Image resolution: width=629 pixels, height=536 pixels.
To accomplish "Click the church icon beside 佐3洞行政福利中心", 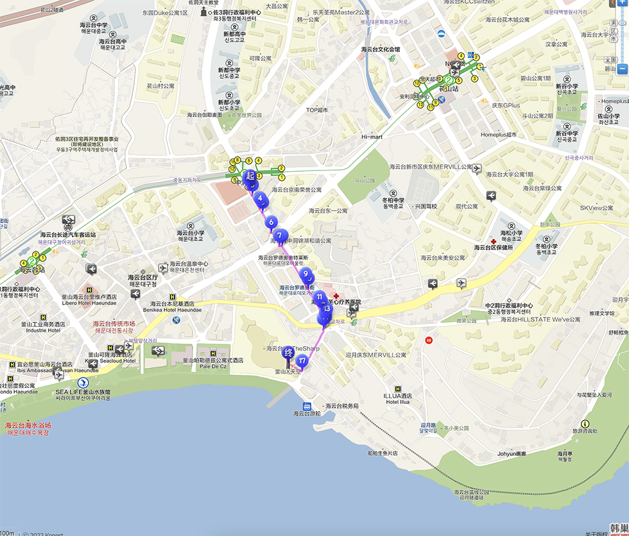I will coord(204,12).
